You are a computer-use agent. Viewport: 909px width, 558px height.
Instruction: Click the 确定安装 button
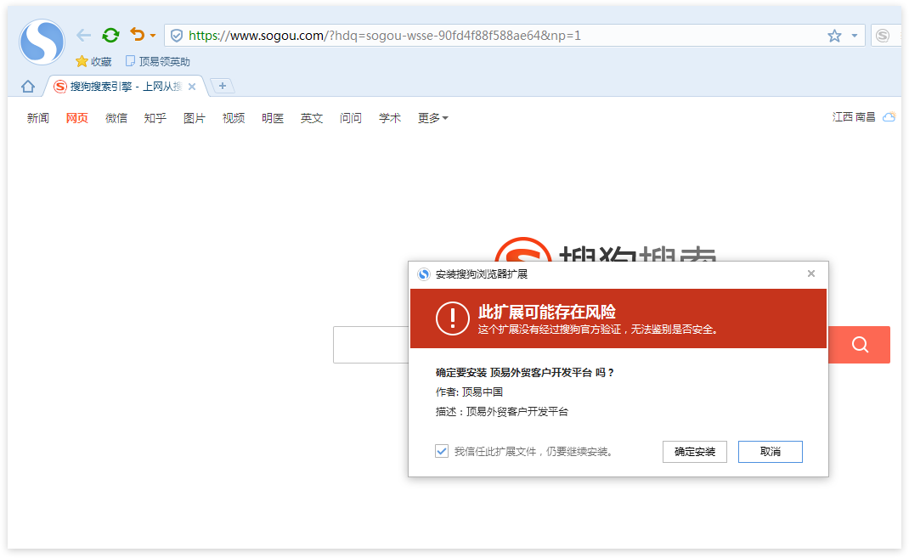[695, 452]
